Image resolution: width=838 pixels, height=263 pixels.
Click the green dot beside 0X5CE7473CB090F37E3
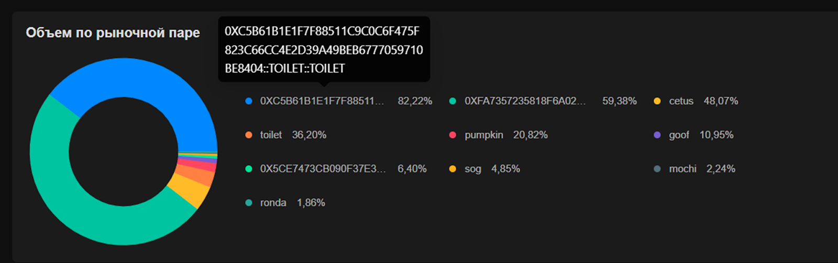click(x=249, y=169)
